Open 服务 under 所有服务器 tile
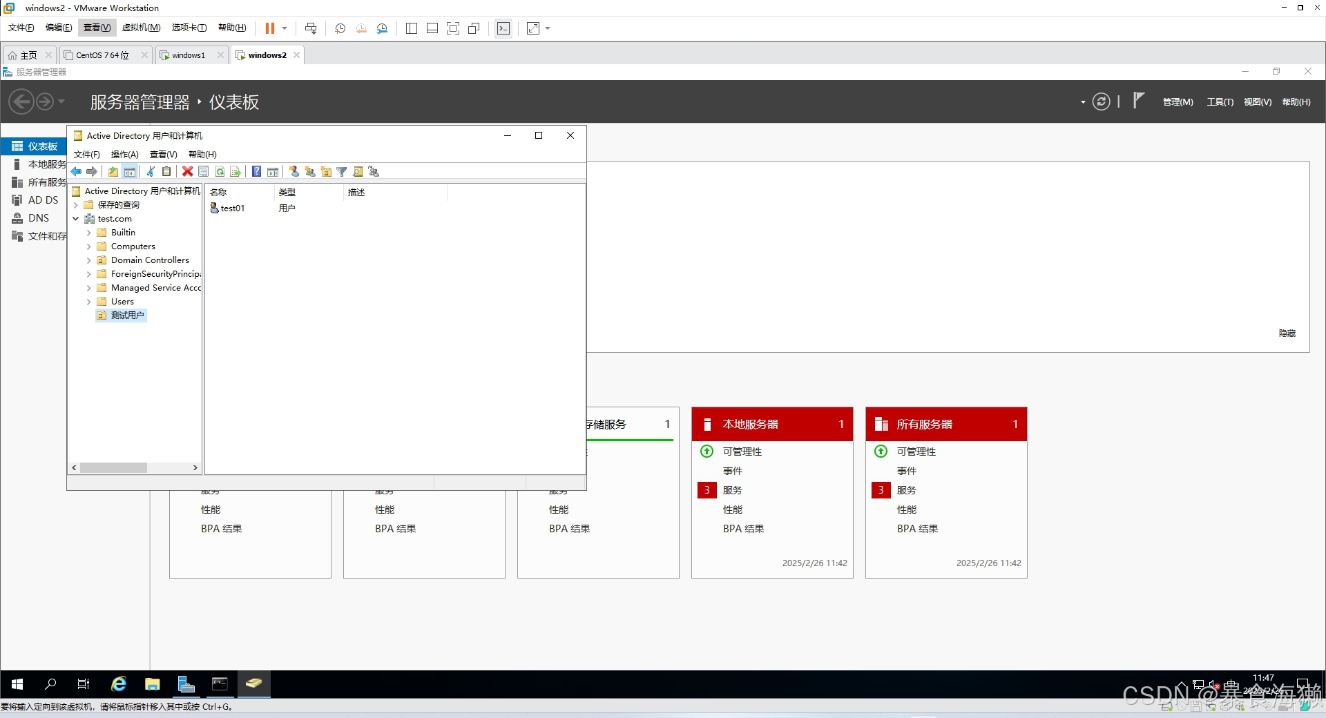The width and height of the screenshot is (1326, 718). 906,490
